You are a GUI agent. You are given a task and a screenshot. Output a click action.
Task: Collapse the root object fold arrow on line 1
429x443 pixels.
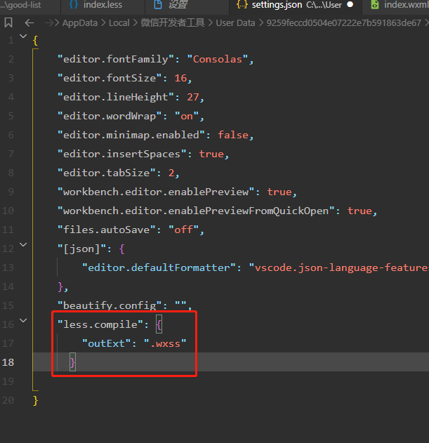(23, 36)
